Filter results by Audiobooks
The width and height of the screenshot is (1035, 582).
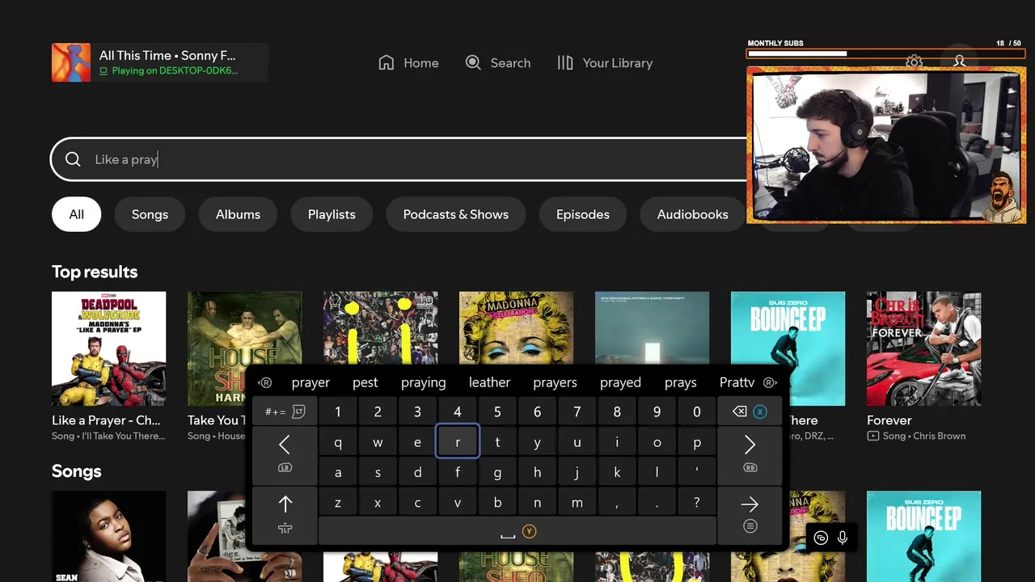coord(692,214)
